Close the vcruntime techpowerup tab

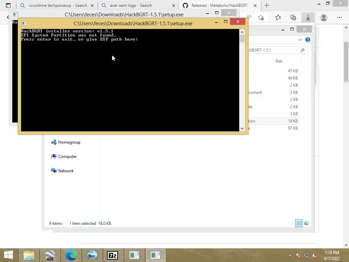point(92,5)
